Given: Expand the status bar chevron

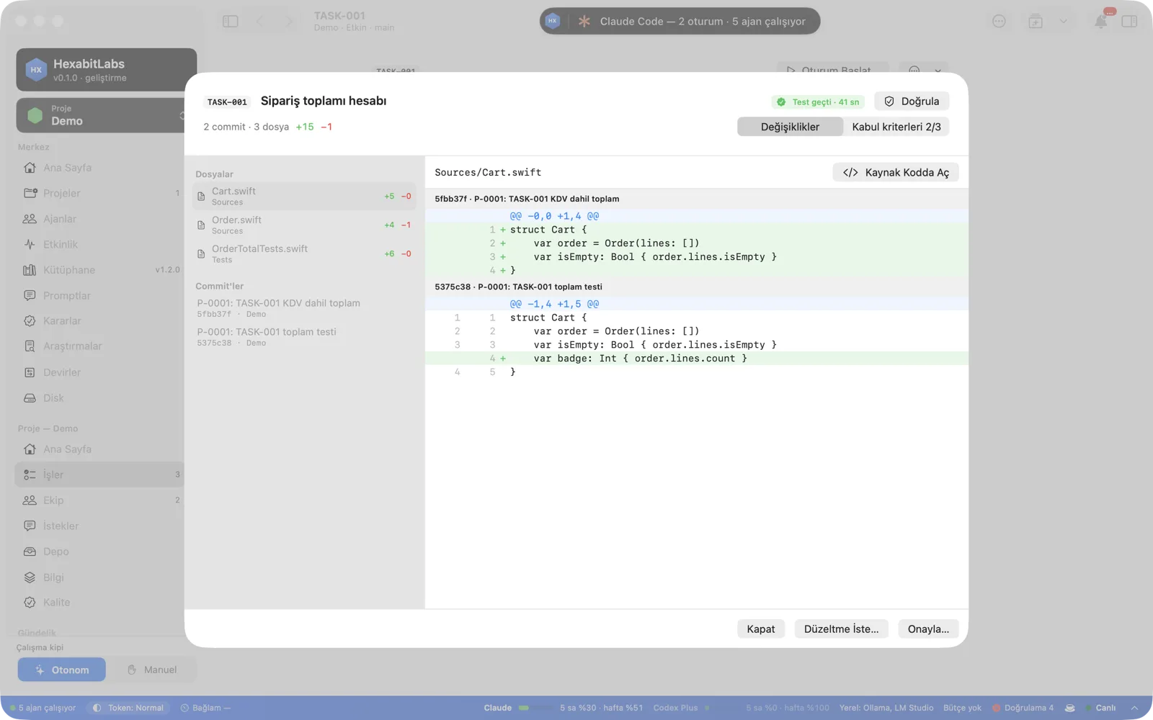Looking at the screenshot, I should pos(1135,708).
